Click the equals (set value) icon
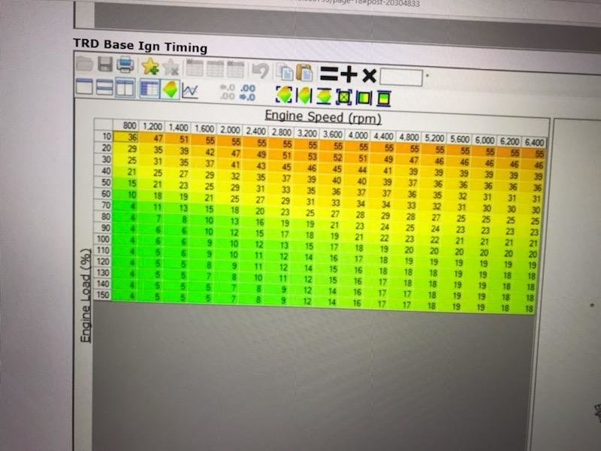601x451 pixels. tap(329, 73)
